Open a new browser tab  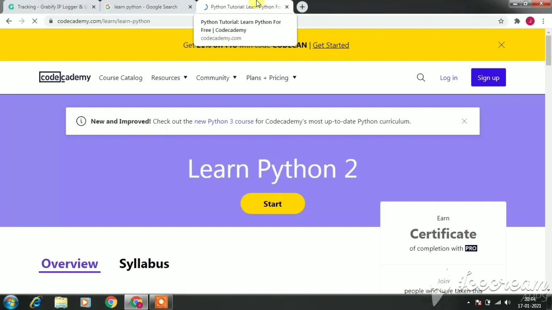[x=302, y=7]
